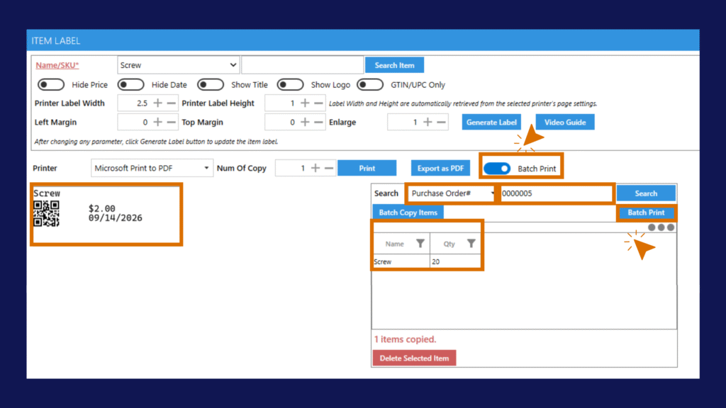Decrease Enlarge value with minus icon
726x408 pixels.
(x=441, y=122)
